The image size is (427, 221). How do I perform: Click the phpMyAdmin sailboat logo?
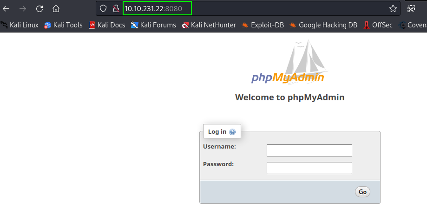pyautogui.click(x=289, y=62)
